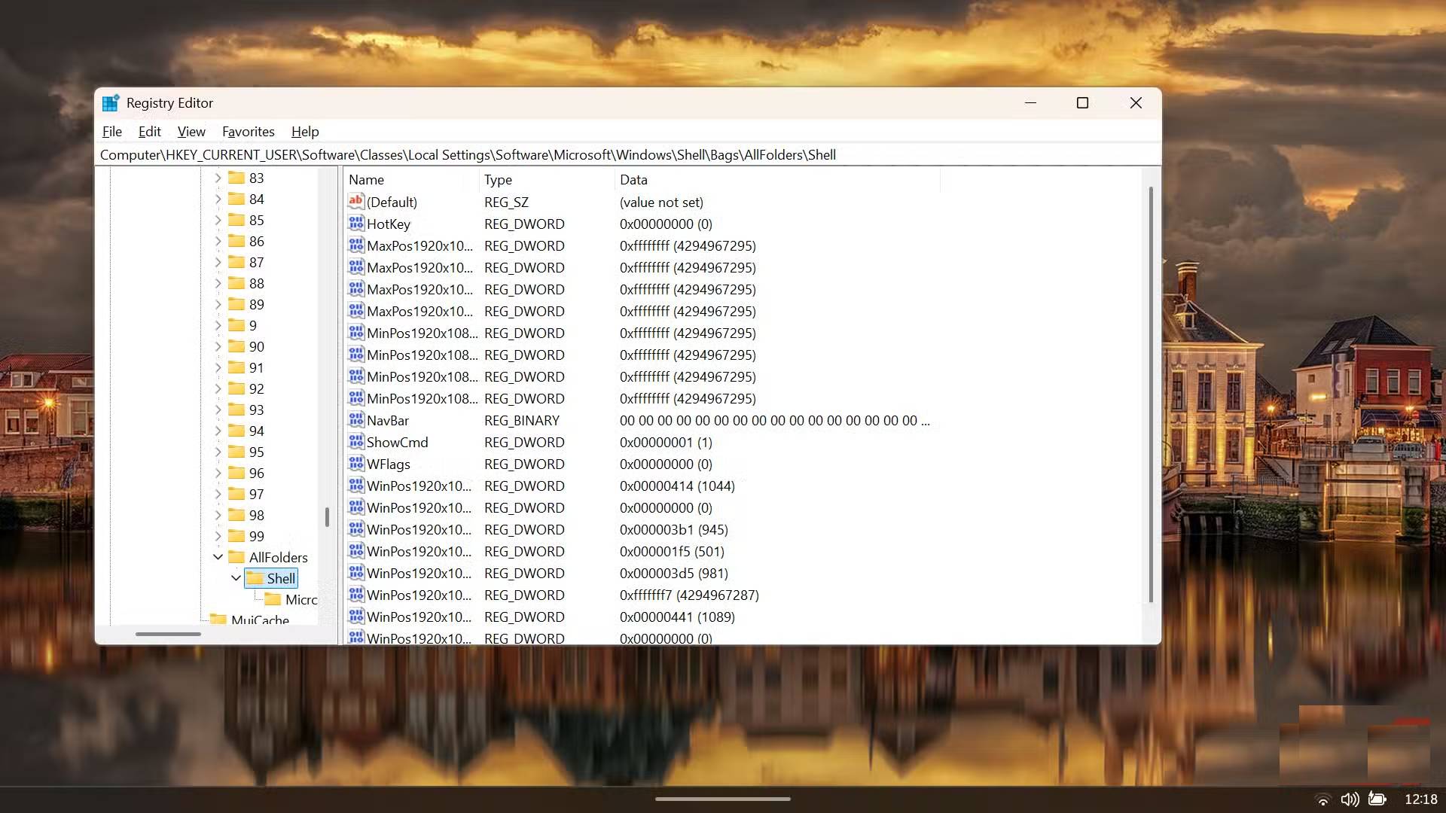Viewport: 1446px width, 813px height.
Task: Collapse the Shell tree node
Action: (x=236, y=578)
